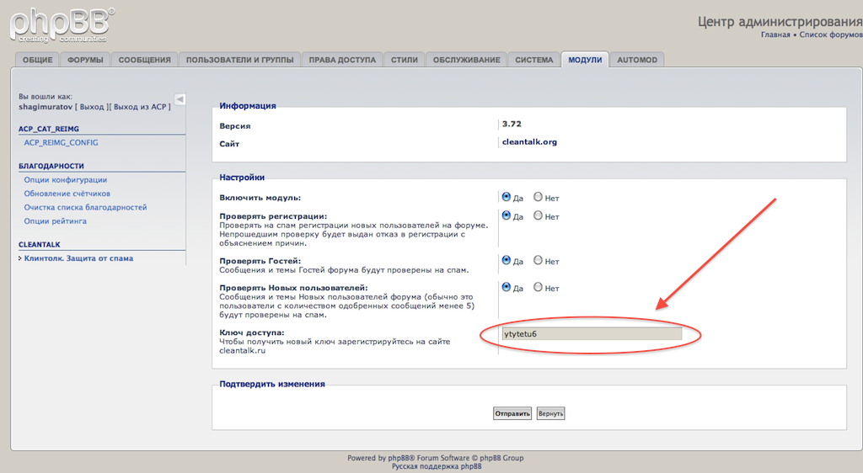Select 'Да' for Проверять регистрации
The height and width of the screenshot is (473, 863).
pos(507,215)
